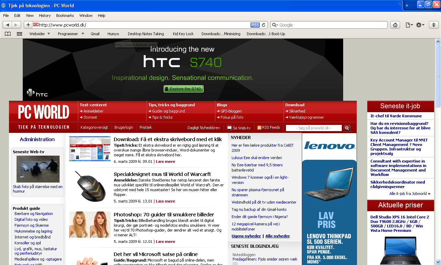This screenshot has width=441, height=265.
Task: Click the Photoshop guides portrait thumbnail
Action: (x=90, y=225)
